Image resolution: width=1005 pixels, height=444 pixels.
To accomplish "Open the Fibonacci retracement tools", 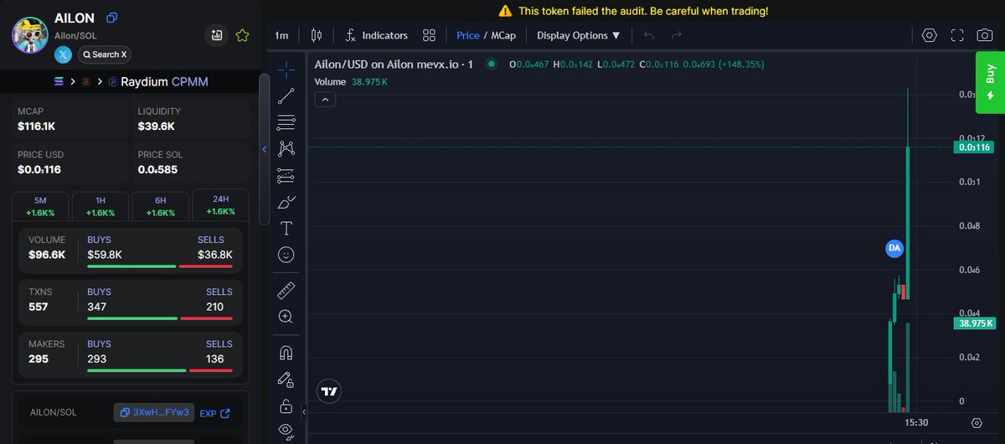I will 286,122.
